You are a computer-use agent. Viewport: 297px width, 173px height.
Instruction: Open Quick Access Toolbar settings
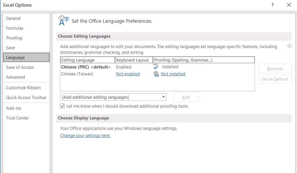click(x=26, y=97)
